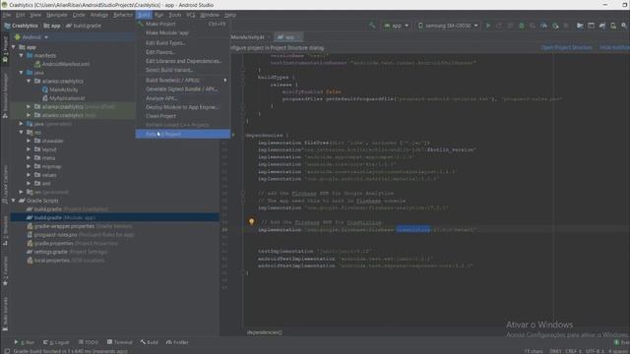Collapse the res folder
The width and height of the screenshot is (630, 354).
point(22,132)
